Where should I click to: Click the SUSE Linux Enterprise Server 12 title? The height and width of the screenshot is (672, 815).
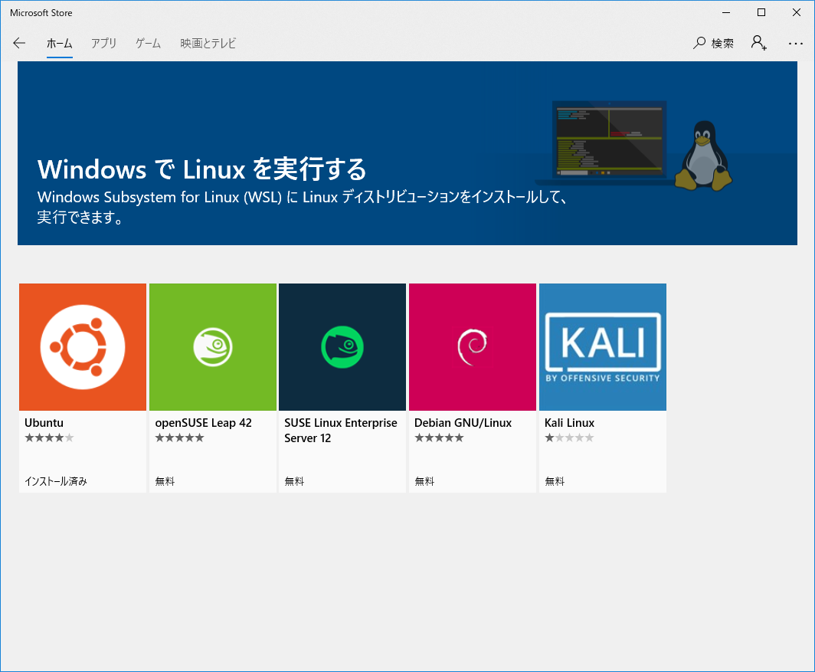tap(340, 431)
